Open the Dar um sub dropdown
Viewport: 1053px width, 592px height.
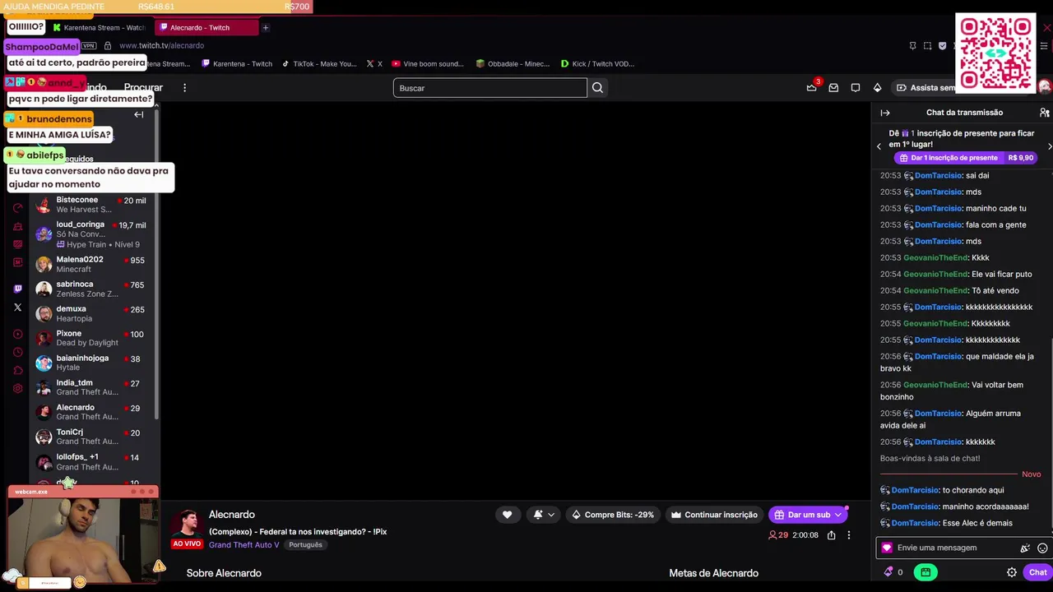809,515
